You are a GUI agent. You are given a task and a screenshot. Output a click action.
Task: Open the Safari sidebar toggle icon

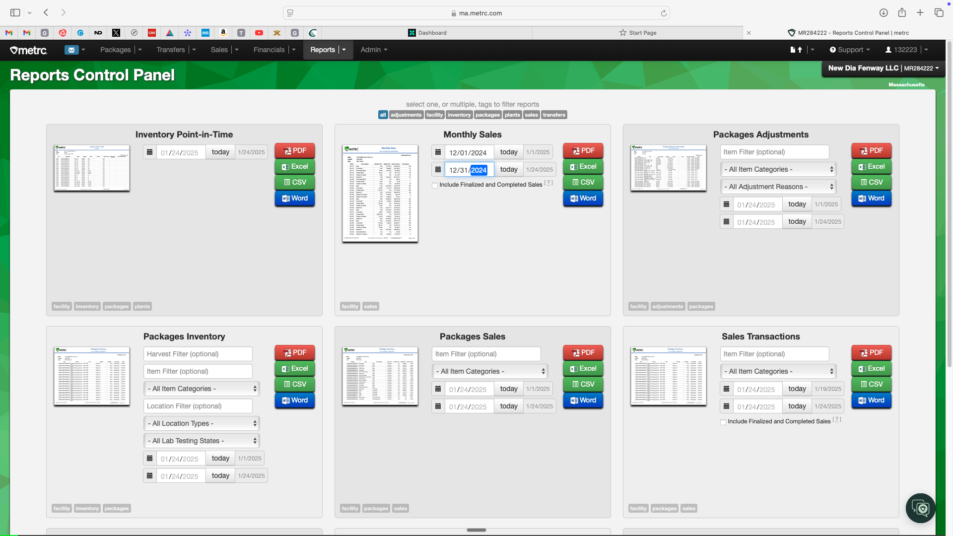point(15,13)
